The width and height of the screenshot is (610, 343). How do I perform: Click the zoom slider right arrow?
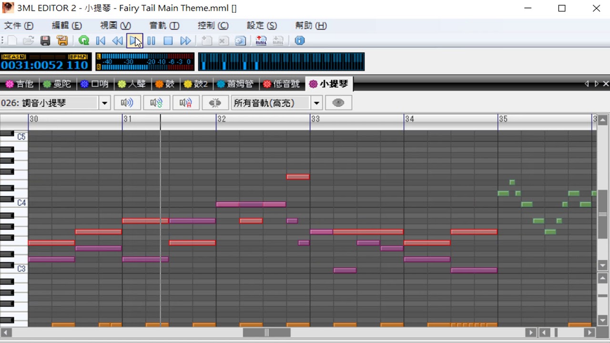[x=590, y=333]
